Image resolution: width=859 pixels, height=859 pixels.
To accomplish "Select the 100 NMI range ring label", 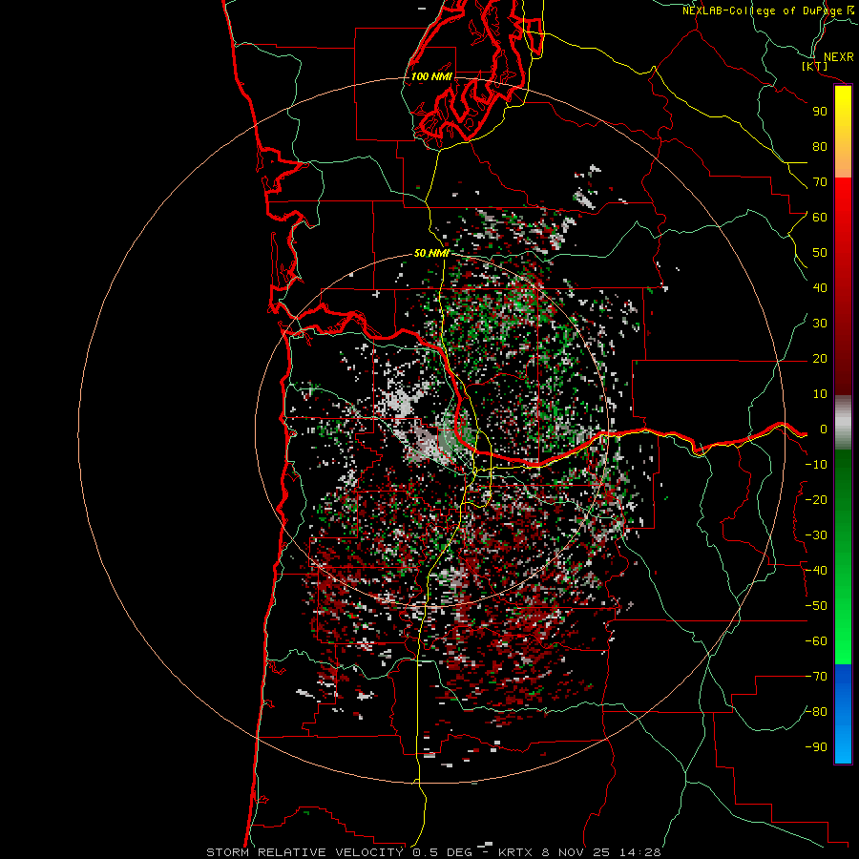I will pos(431,76).
